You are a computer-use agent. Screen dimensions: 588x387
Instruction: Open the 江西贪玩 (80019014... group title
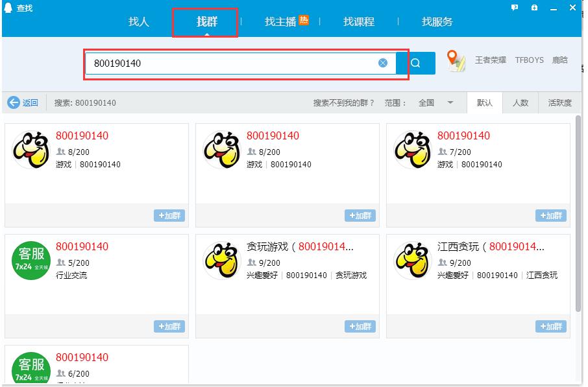pyautogui.click(x=491, y=246)
